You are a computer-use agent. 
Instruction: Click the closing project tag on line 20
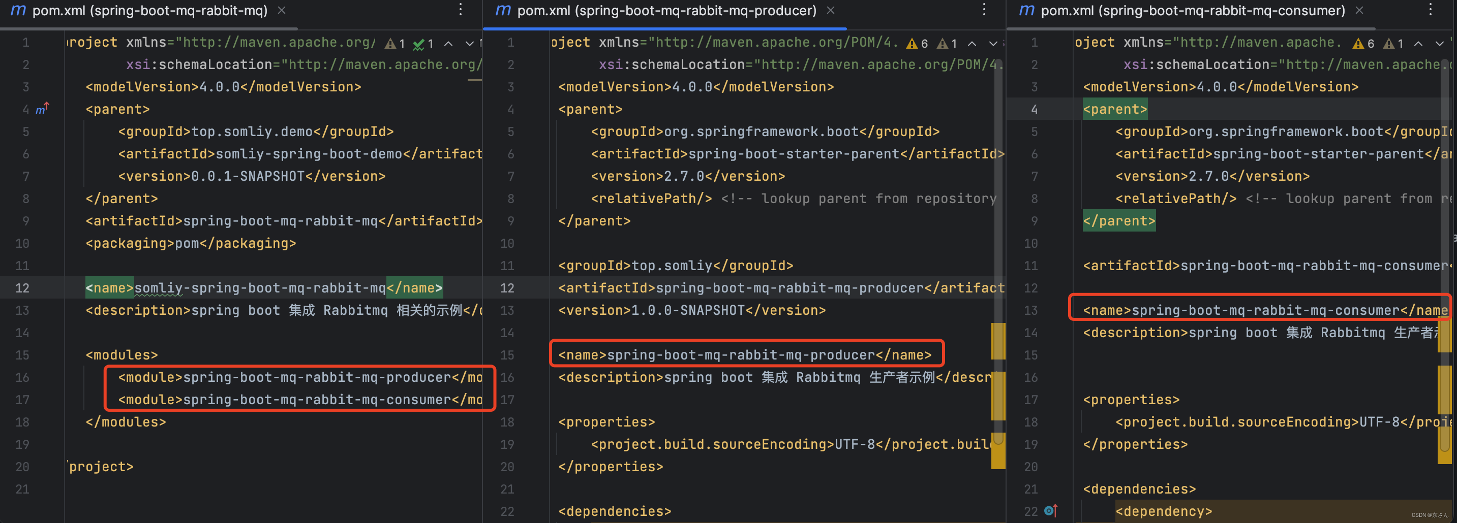click(101, 467)
